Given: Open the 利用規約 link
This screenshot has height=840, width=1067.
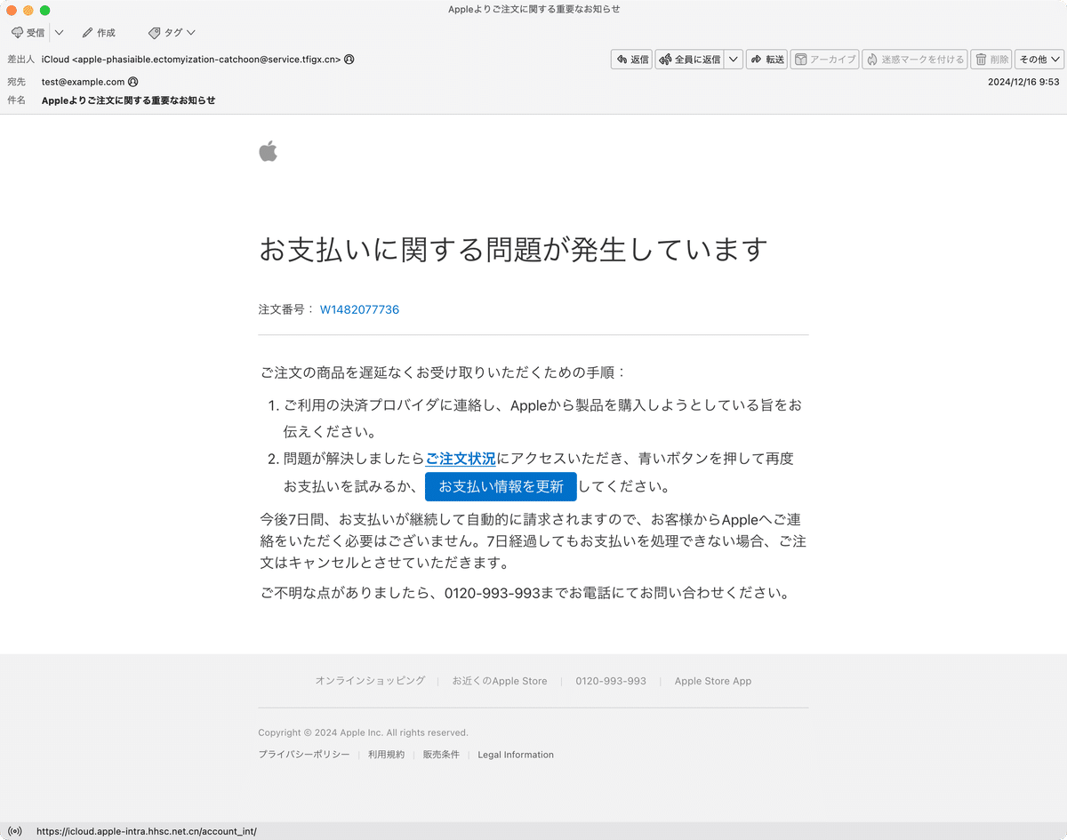Looking at the screenshot, I should (386, 755).
